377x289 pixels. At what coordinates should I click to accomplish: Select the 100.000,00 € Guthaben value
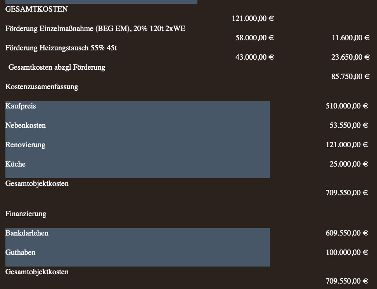347,252
